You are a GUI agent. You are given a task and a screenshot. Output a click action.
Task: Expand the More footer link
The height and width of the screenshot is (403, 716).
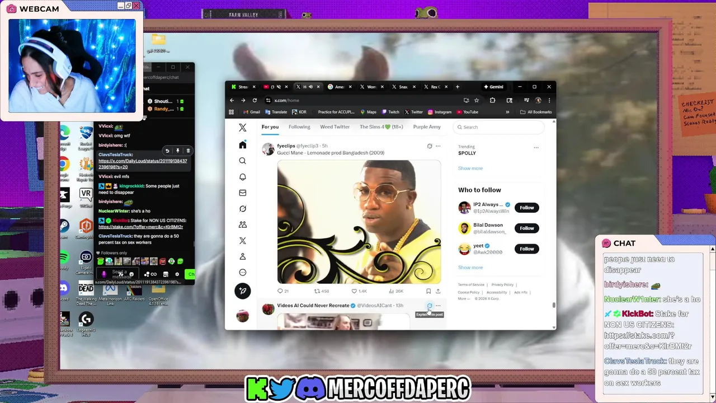(464, 298)
